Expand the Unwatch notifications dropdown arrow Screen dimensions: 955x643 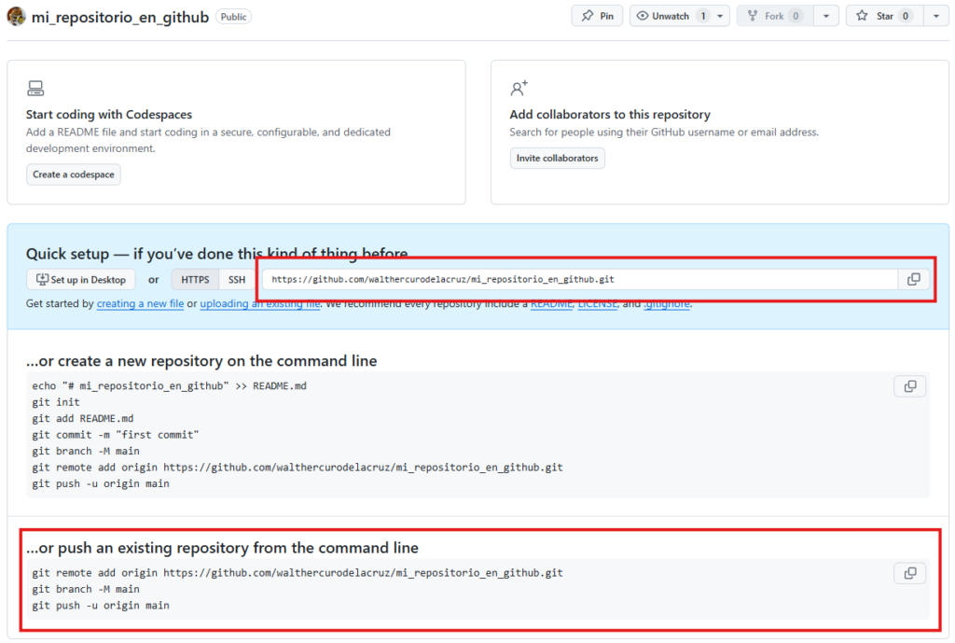coord(721,16)
